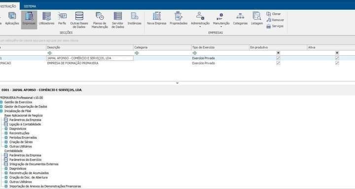Toggle Em produtivo for EMPRESA DE FORMAÇÃO row

tap(278, 63)
